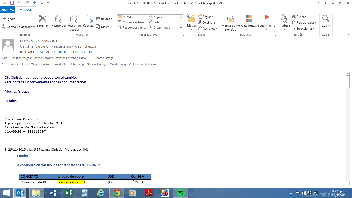Click the Zoom magnifier icon
This screenshot has width=352, height=198.
[x=326, y=19]
